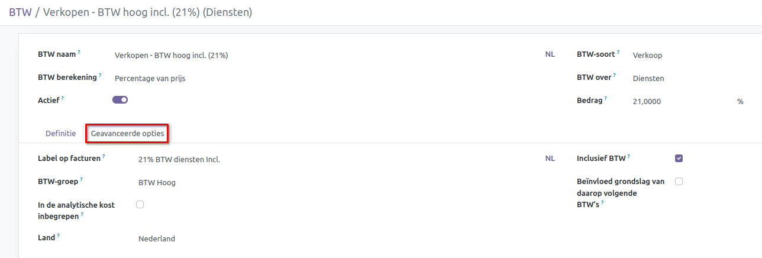Check In de analytische kost inbegrepen
Screen dimensions: 762x258
click(140, 204)
